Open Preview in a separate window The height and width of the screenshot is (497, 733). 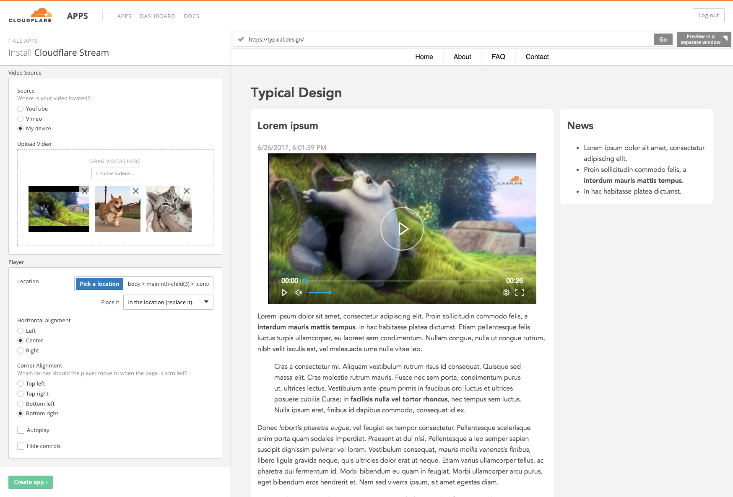click(x=704, y=39)
